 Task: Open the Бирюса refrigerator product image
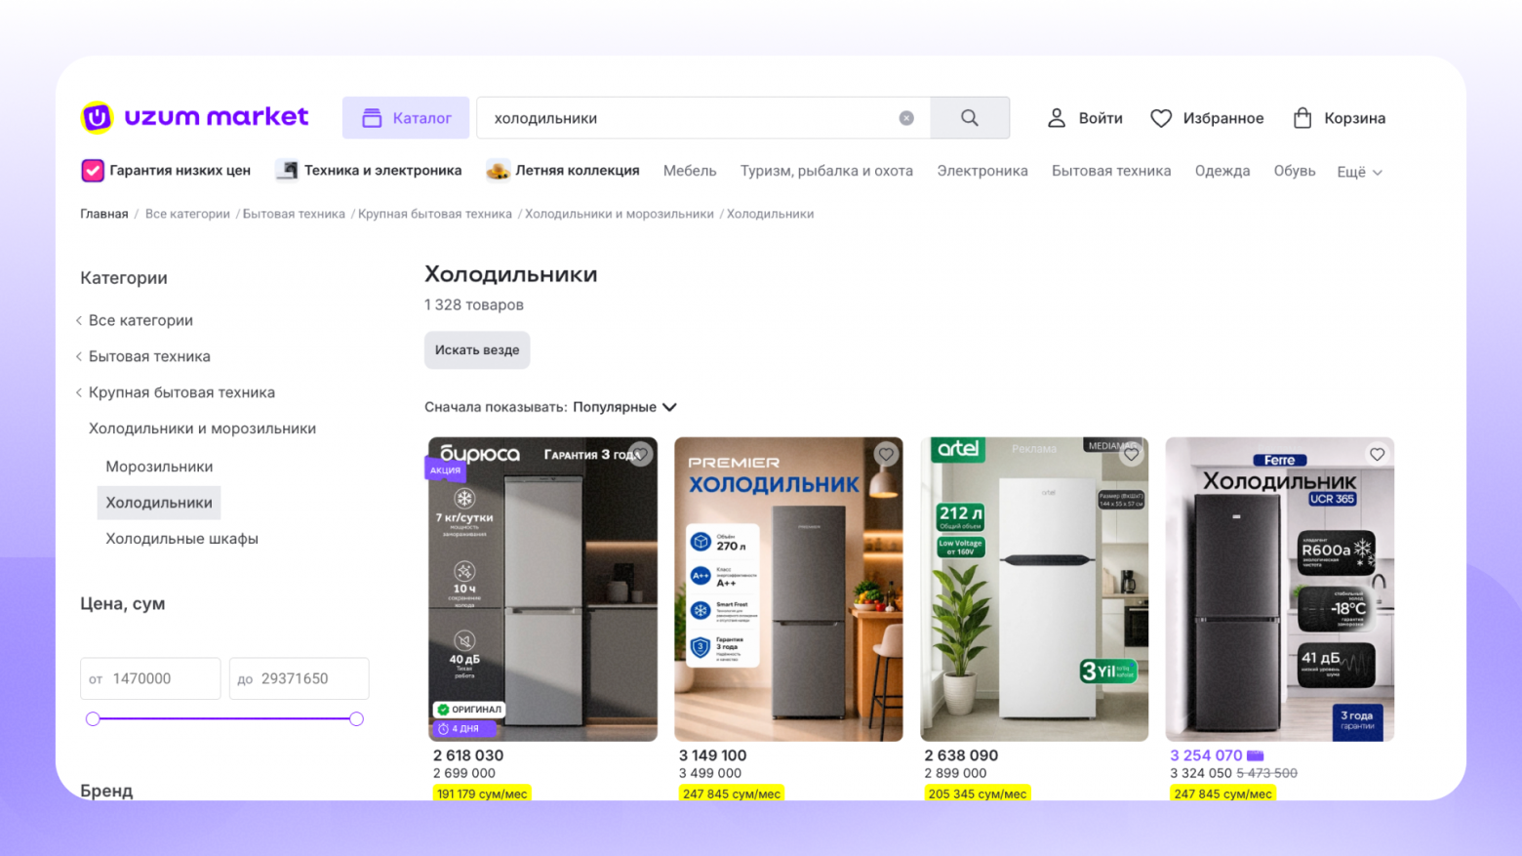click(541, 590)
